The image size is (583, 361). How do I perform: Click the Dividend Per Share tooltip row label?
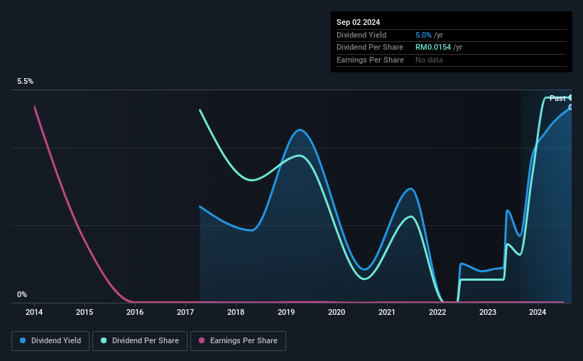369,48
